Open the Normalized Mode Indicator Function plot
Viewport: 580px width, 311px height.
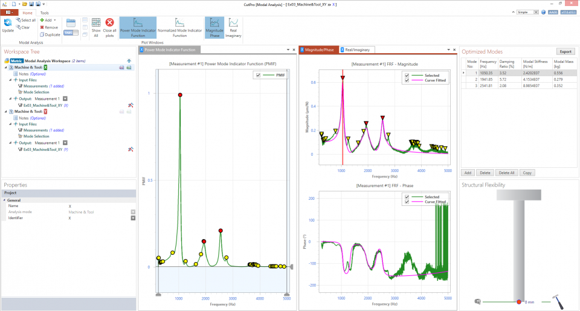(x=180, y=28)
